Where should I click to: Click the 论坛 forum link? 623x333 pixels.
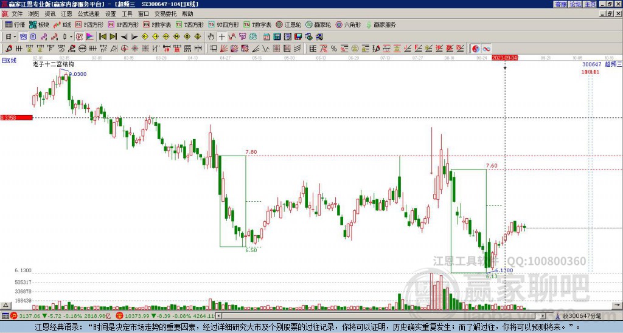click(x=575, y=4)
